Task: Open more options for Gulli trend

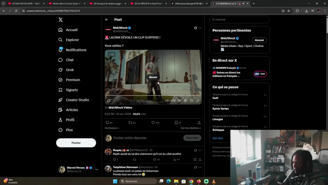Action: point(265,95)
